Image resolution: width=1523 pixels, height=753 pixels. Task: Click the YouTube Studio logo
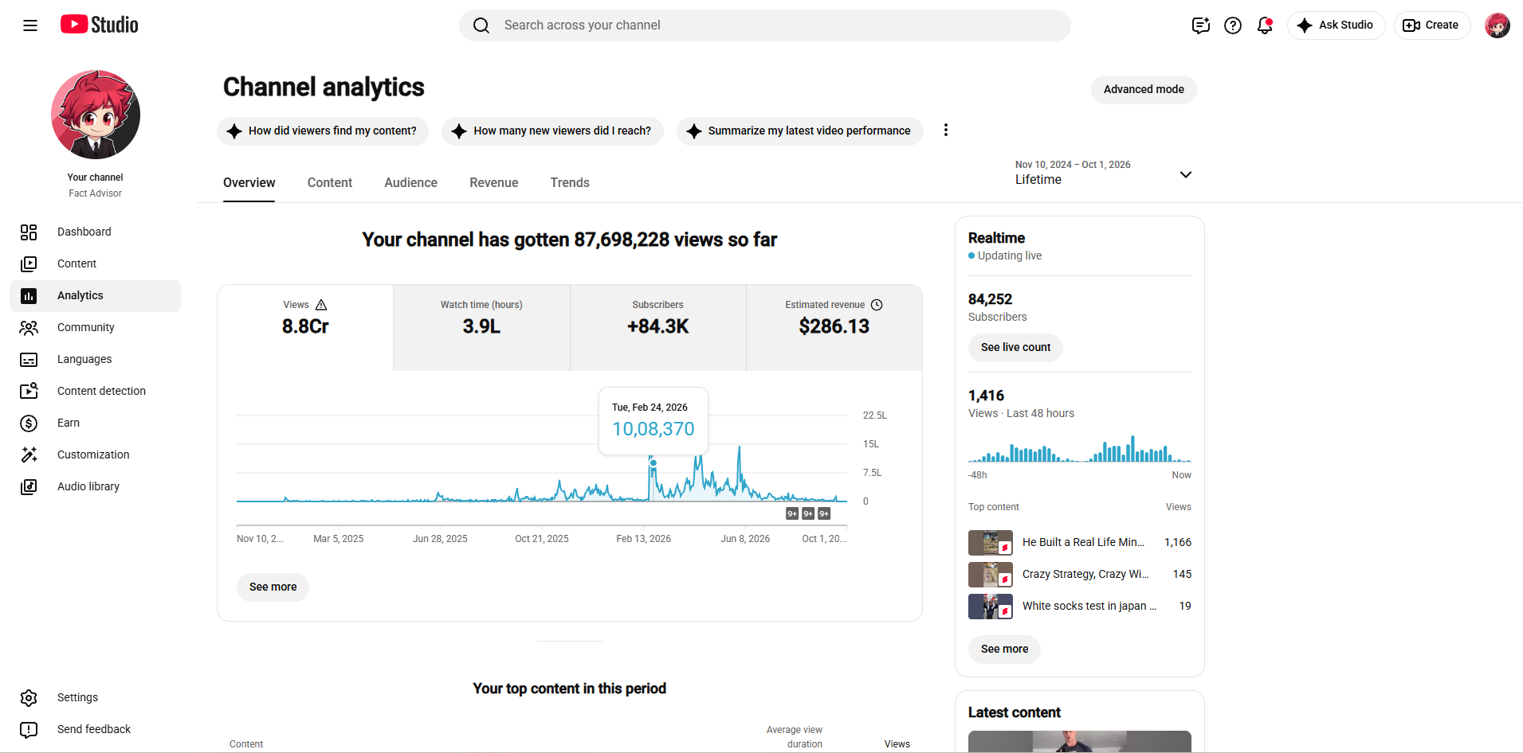click(x=100, y=25)
